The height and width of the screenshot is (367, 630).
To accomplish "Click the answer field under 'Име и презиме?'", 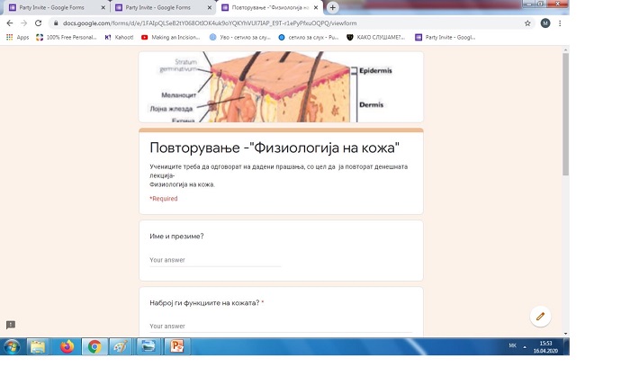I will coord(214,260).
